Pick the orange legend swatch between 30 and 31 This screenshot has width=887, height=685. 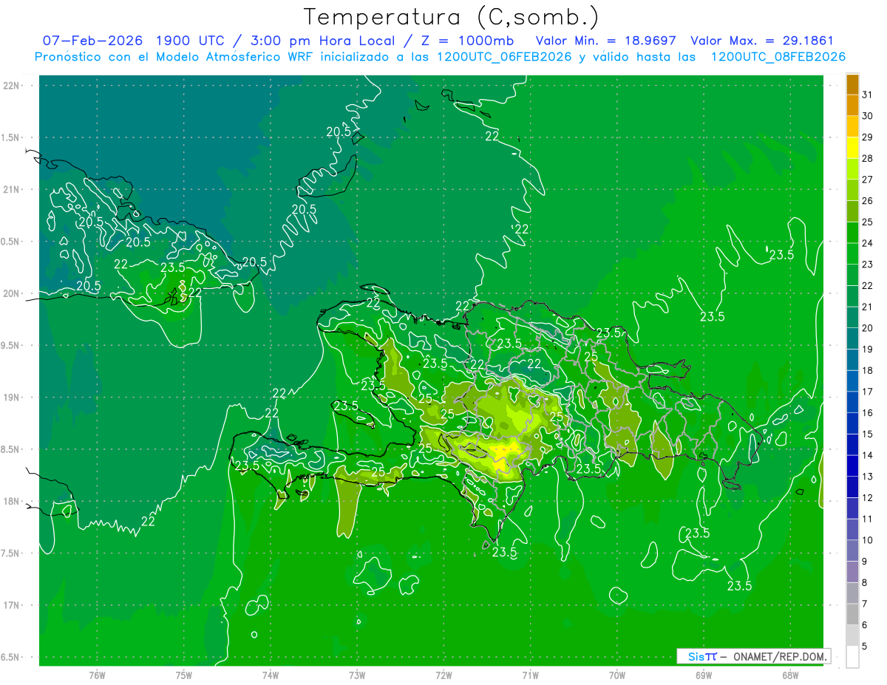coord(852,105)
